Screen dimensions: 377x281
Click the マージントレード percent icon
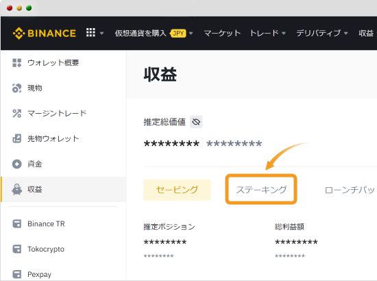coord(17,113)
